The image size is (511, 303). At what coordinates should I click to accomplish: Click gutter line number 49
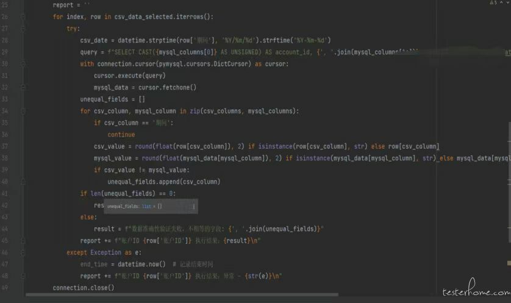pos(4,288)
